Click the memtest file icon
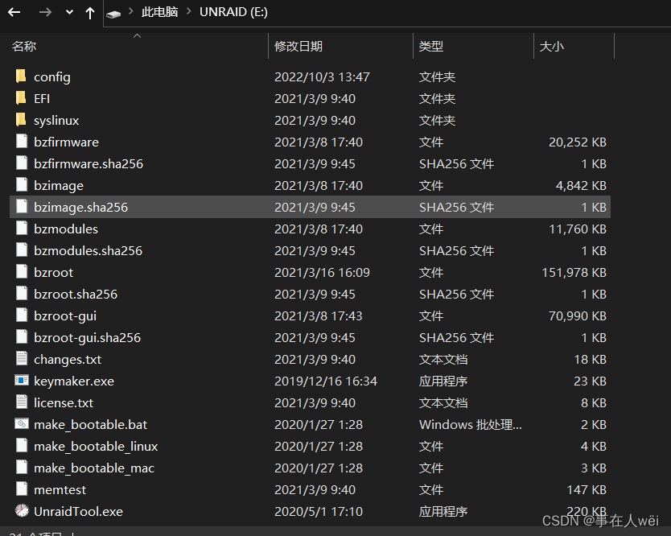Viewport: 671px width, 536px height. (x=22, y=489)
